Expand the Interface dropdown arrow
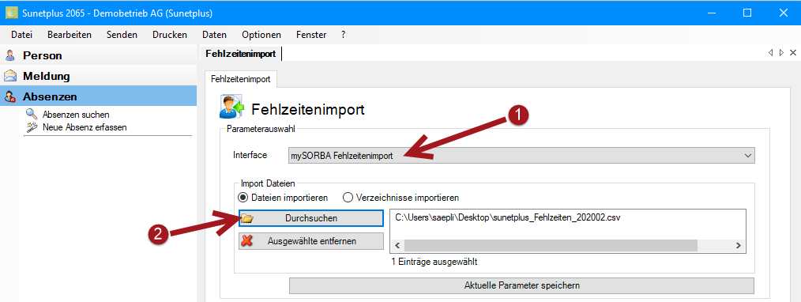 [x=747, y=155]
